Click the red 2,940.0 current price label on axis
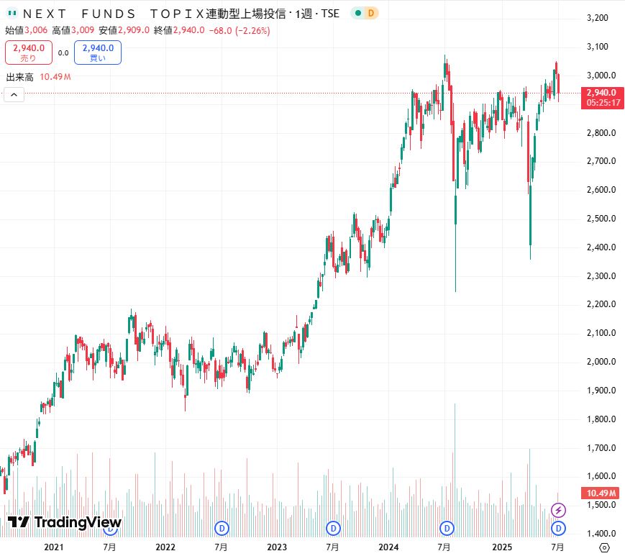This screenshot has width=625, height=556. click(x=601, y=93)
